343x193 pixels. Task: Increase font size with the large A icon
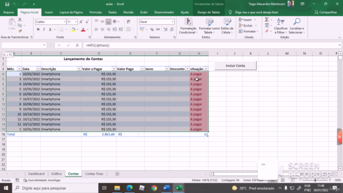tap(81, 21)
